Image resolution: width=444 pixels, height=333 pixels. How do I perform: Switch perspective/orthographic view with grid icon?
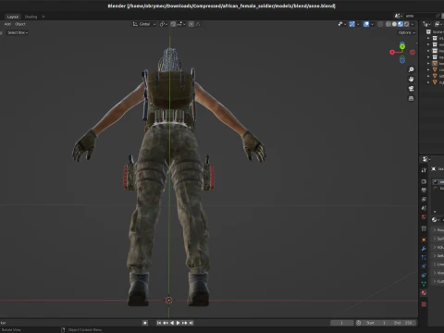pyautogui.click(x=411, y=98)
